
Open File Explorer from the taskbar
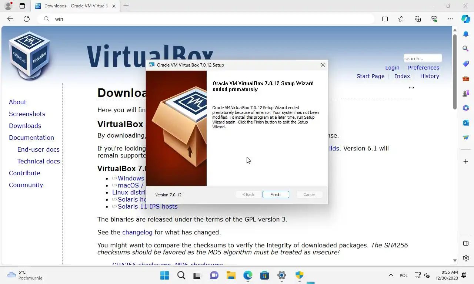[231, 275]
